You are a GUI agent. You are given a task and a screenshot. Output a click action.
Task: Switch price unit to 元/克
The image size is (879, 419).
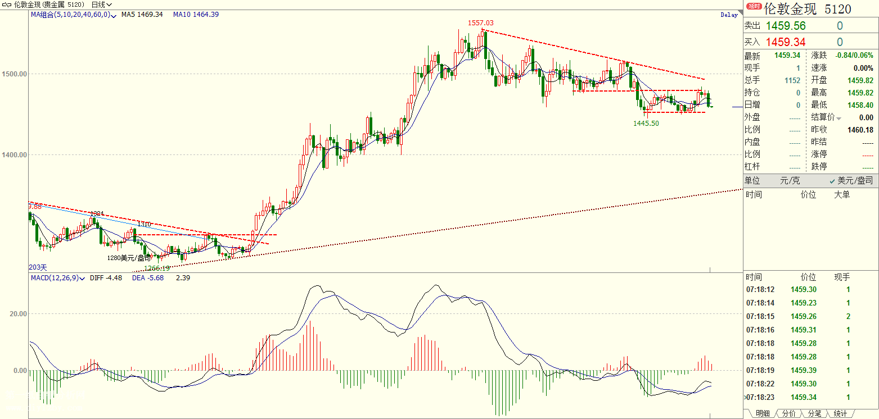789,180
